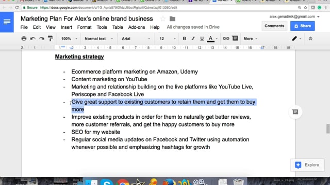Screen dimensions: 330x185
Task: Open the Add-ons menu
Action: [x=136, y=27]
